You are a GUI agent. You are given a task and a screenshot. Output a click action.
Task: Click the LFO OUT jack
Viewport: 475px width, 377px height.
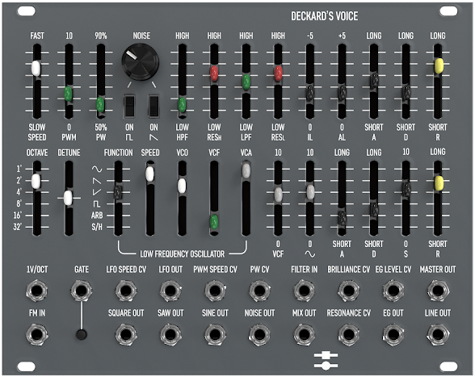click(170, 291)
